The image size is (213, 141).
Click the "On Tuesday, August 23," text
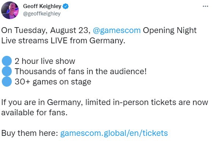pos(46,30)
